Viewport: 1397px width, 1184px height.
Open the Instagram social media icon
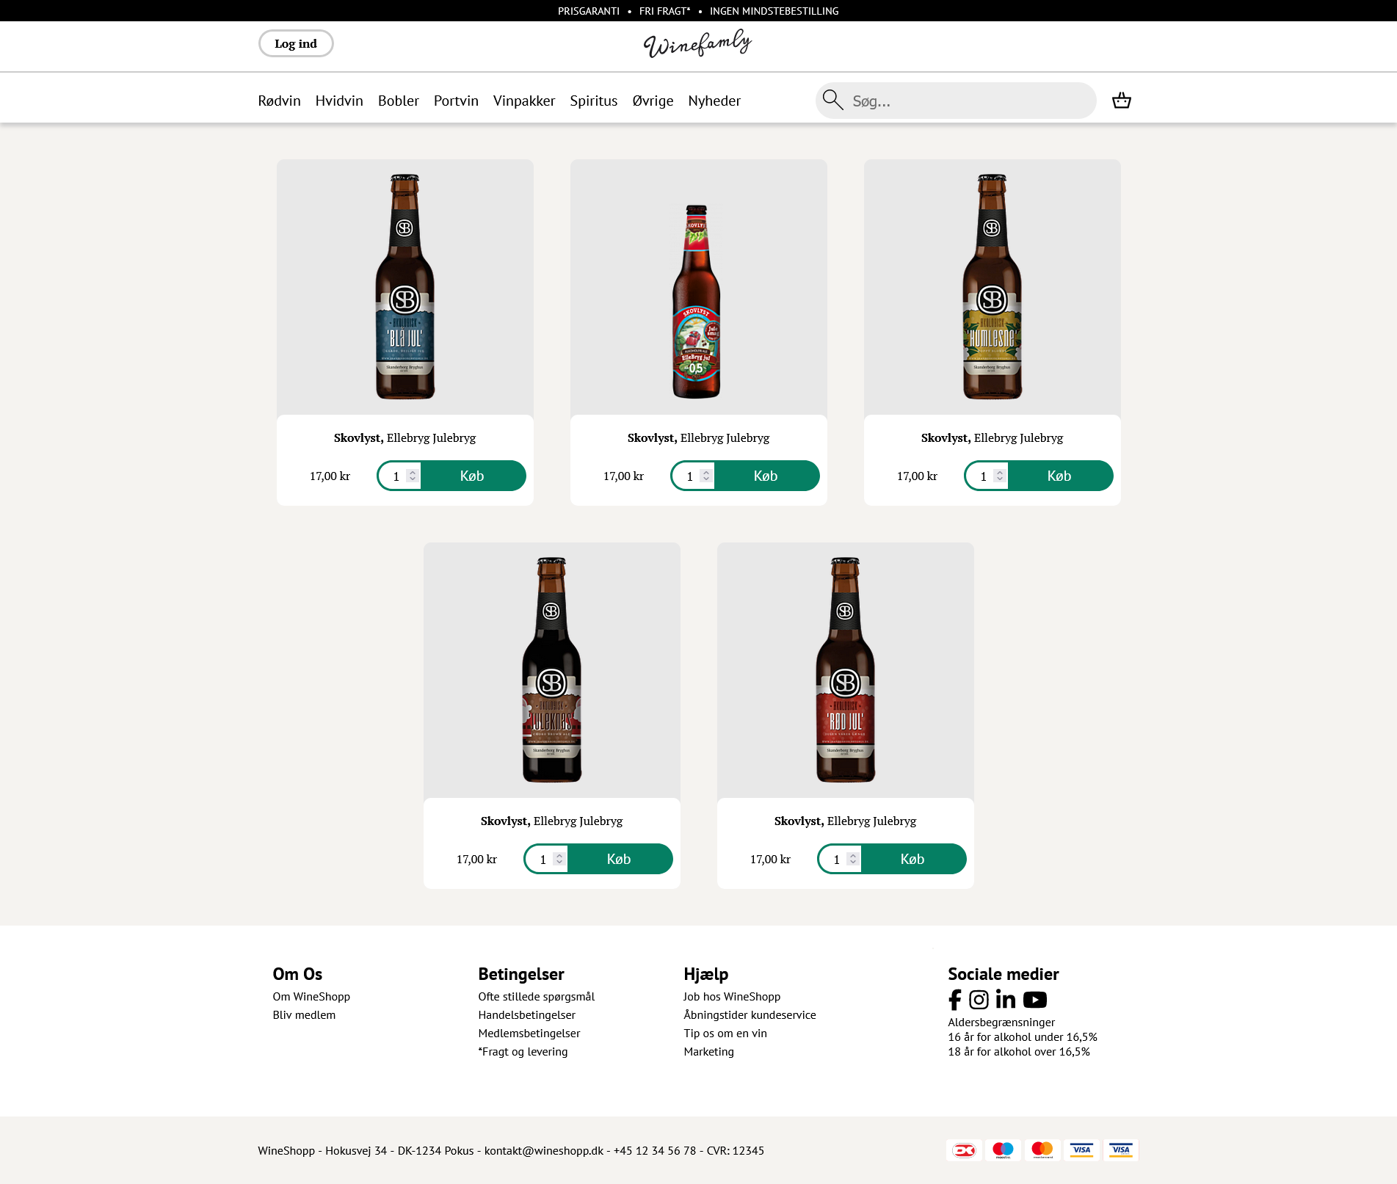(979, 1000)
